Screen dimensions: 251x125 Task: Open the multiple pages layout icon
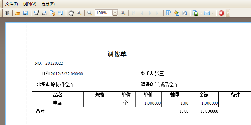pos(169,13)
